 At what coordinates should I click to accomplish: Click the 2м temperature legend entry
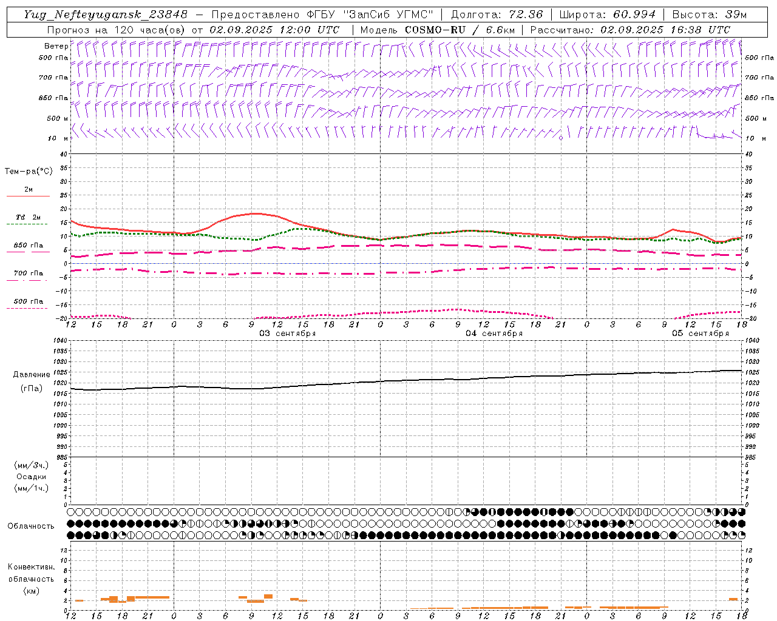29,190
